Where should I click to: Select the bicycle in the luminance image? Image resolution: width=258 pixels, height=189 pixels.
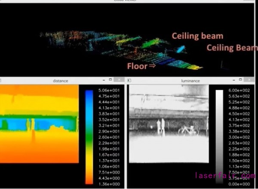coord(188,130)
